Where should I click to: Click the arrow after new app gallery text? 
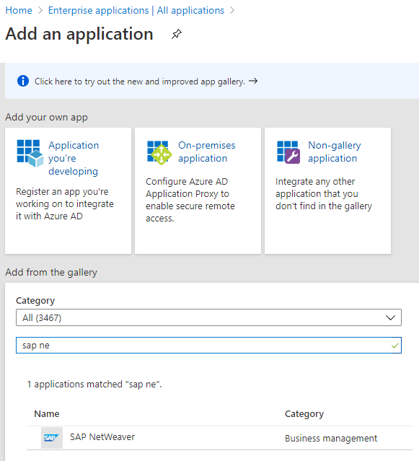(253, 81)
